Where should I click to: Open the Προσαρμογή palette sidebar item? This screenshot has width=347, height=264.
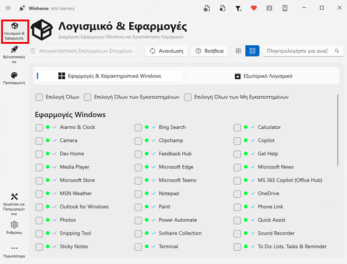pos(14,78)
